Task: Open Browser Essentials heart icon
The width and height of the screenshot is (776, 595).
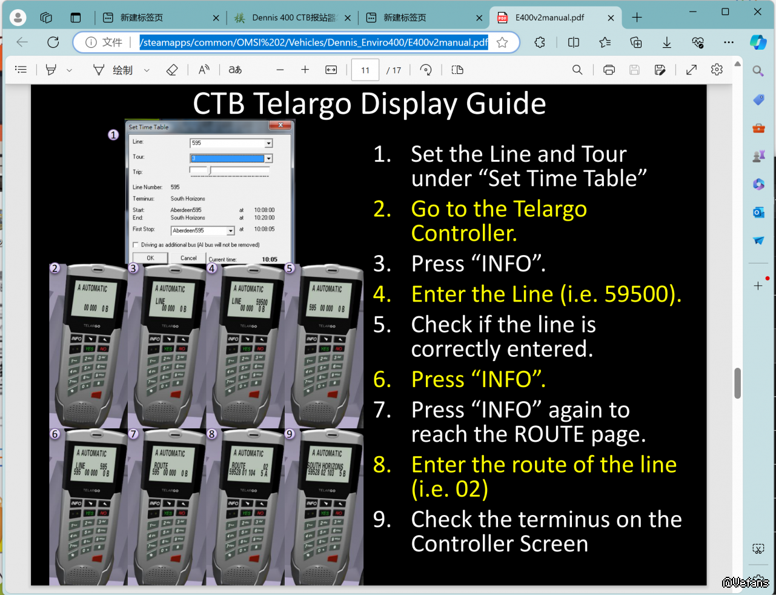Action: pyautogui.click(x=698, y=42)
